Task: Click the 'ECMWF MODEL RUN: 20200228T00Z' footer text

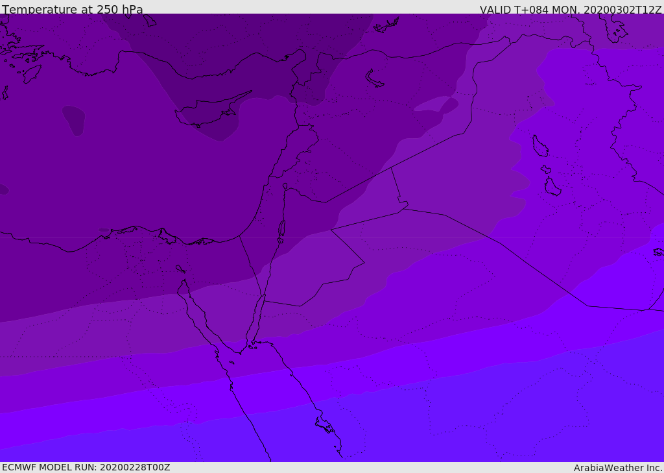Action: pyautogui.click(x=86, y=467)
